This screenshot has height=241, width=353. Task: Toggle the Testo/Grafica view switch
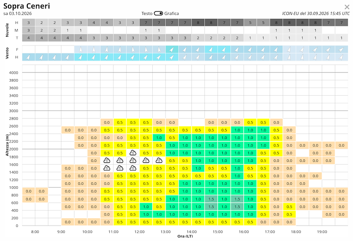point(158,14)
